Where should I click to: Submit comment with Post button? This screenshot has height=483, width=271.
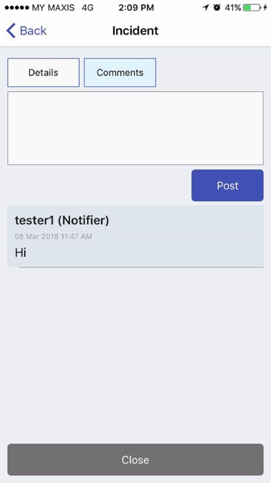[227, 185]
